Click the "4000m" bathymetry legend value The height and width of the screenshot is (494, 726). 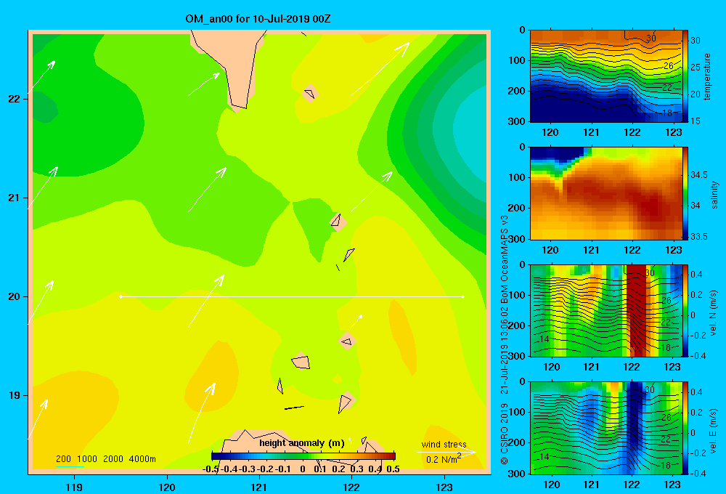click(x=142, y=459)
